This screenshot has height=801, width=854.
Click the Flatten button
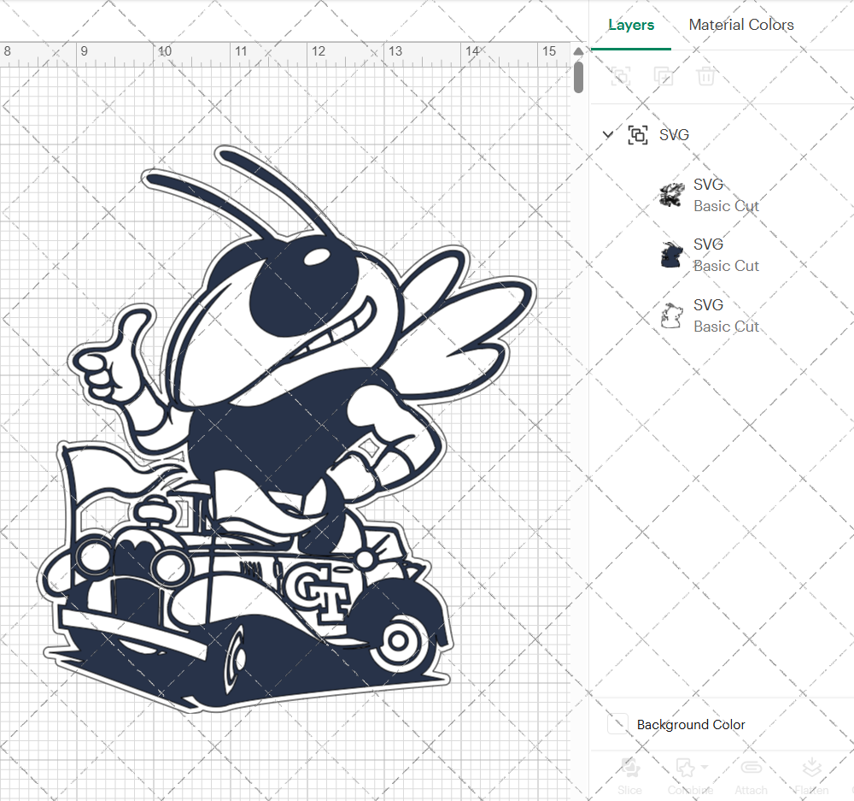pyautogui.click(x=811, y=776)
